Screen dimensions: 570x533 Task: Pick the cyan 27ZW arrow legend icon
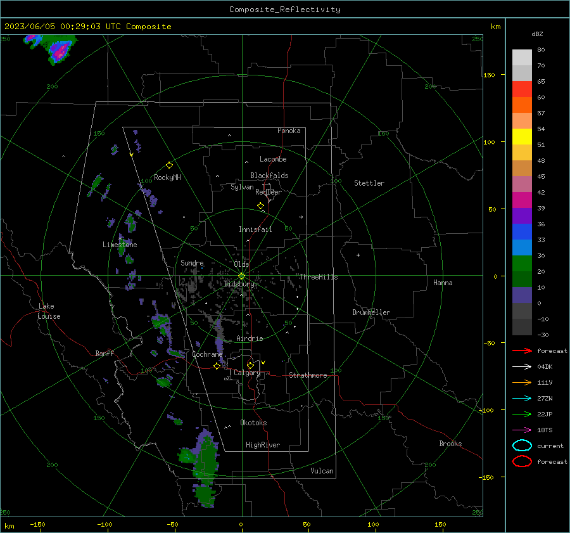pos(522,399)
